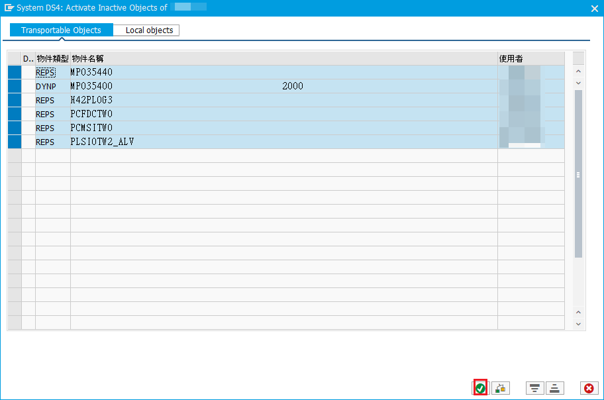Screen dimensions: 604x400
Task: Click the top scroll down chevron
Action: coord(578,83)
